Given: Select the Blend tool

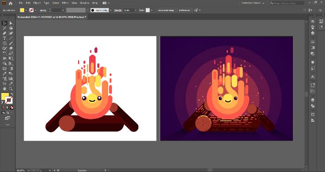Looking at the screenshot, I should (11, 74).
